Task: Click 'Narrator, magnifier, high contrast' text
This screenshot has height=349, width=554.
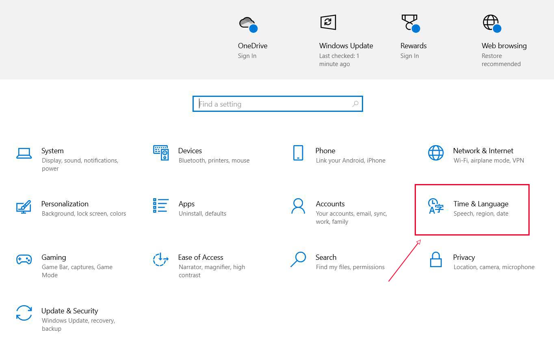Action: coord(212,271)
